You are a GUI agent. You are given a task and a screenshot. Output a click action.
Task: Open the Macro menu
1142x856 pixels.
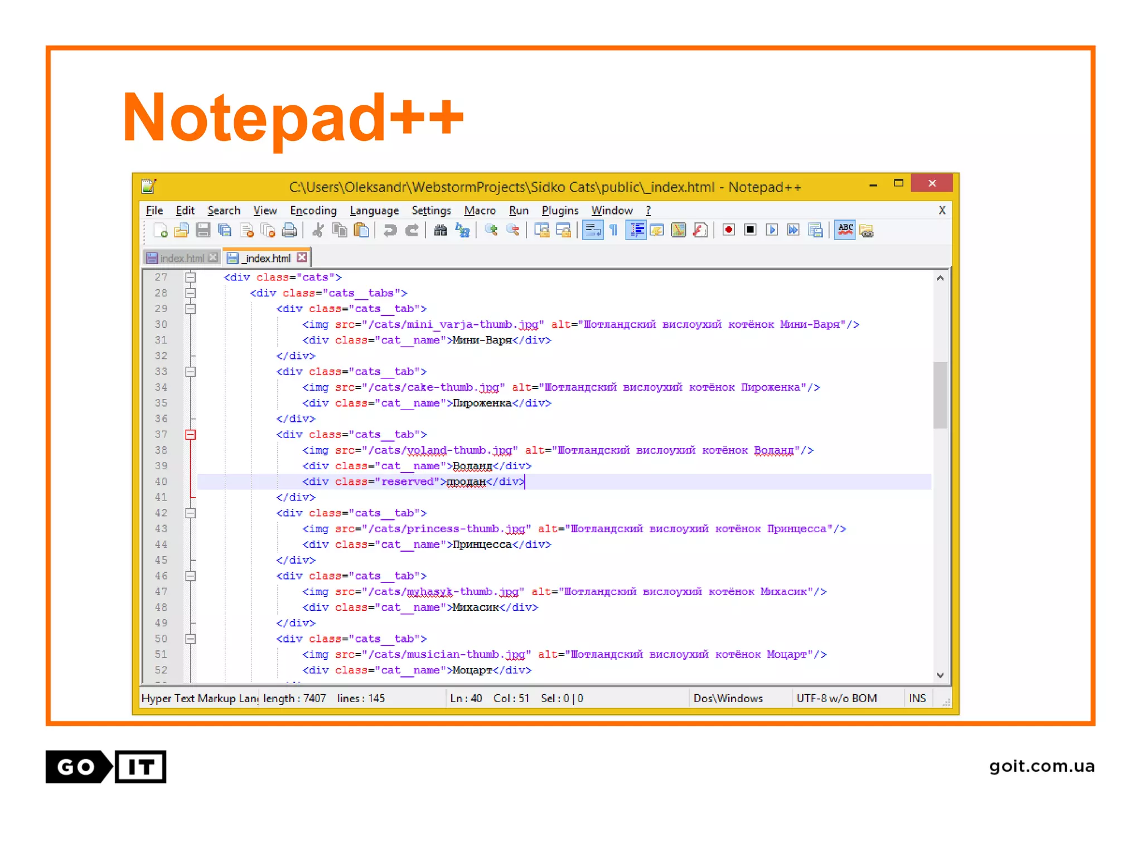tap(480, 211)
